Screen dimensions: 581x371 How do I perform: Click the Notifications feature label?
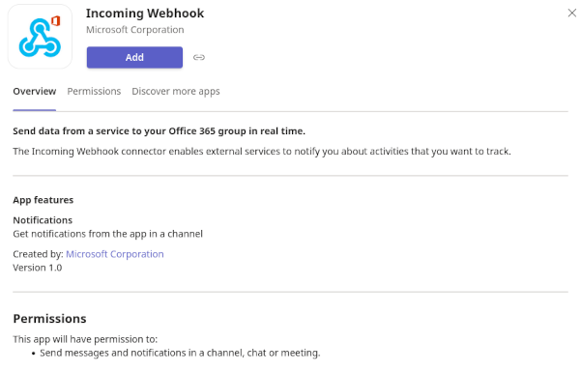43,220
